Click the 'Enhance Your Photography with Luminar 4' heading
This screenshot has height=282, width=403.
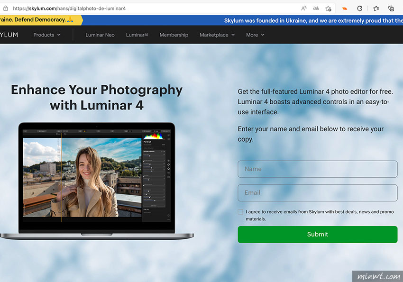point(97,97)
